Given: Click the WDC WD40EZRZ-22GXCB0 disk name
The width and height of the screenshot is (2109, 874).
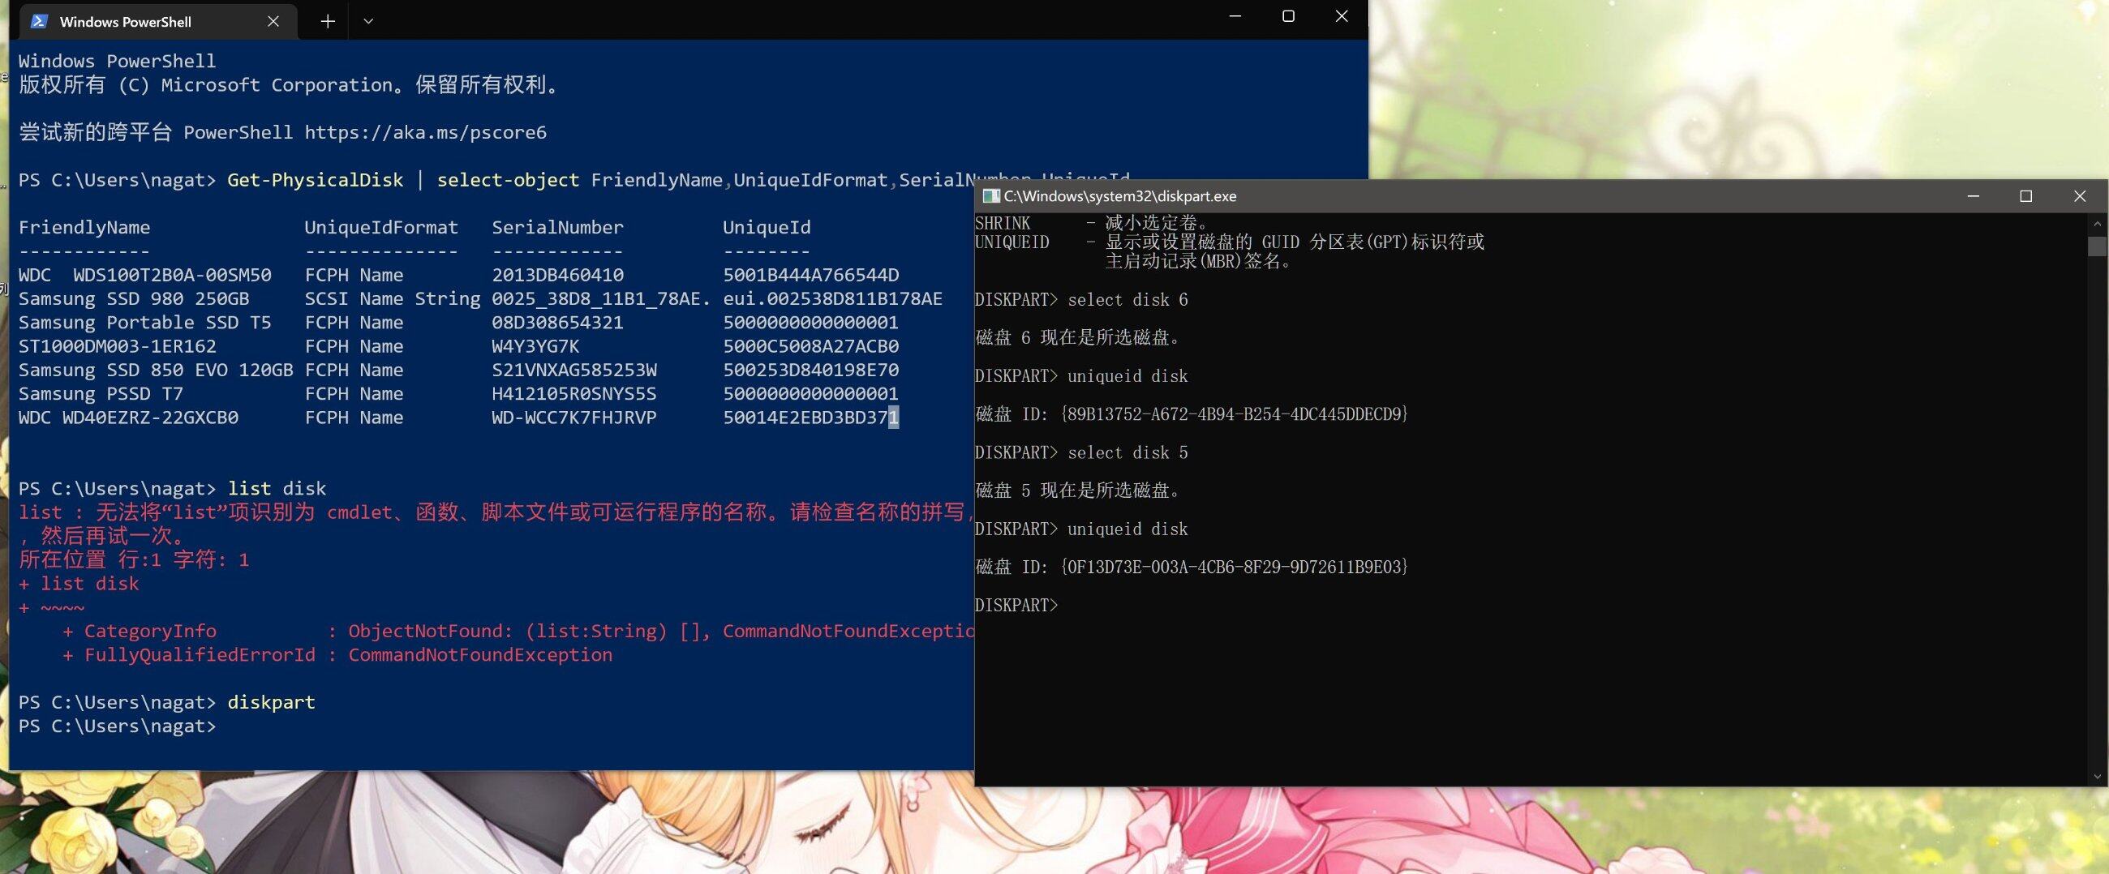Looking at the screenshot, I should click(x=128, y=418).
